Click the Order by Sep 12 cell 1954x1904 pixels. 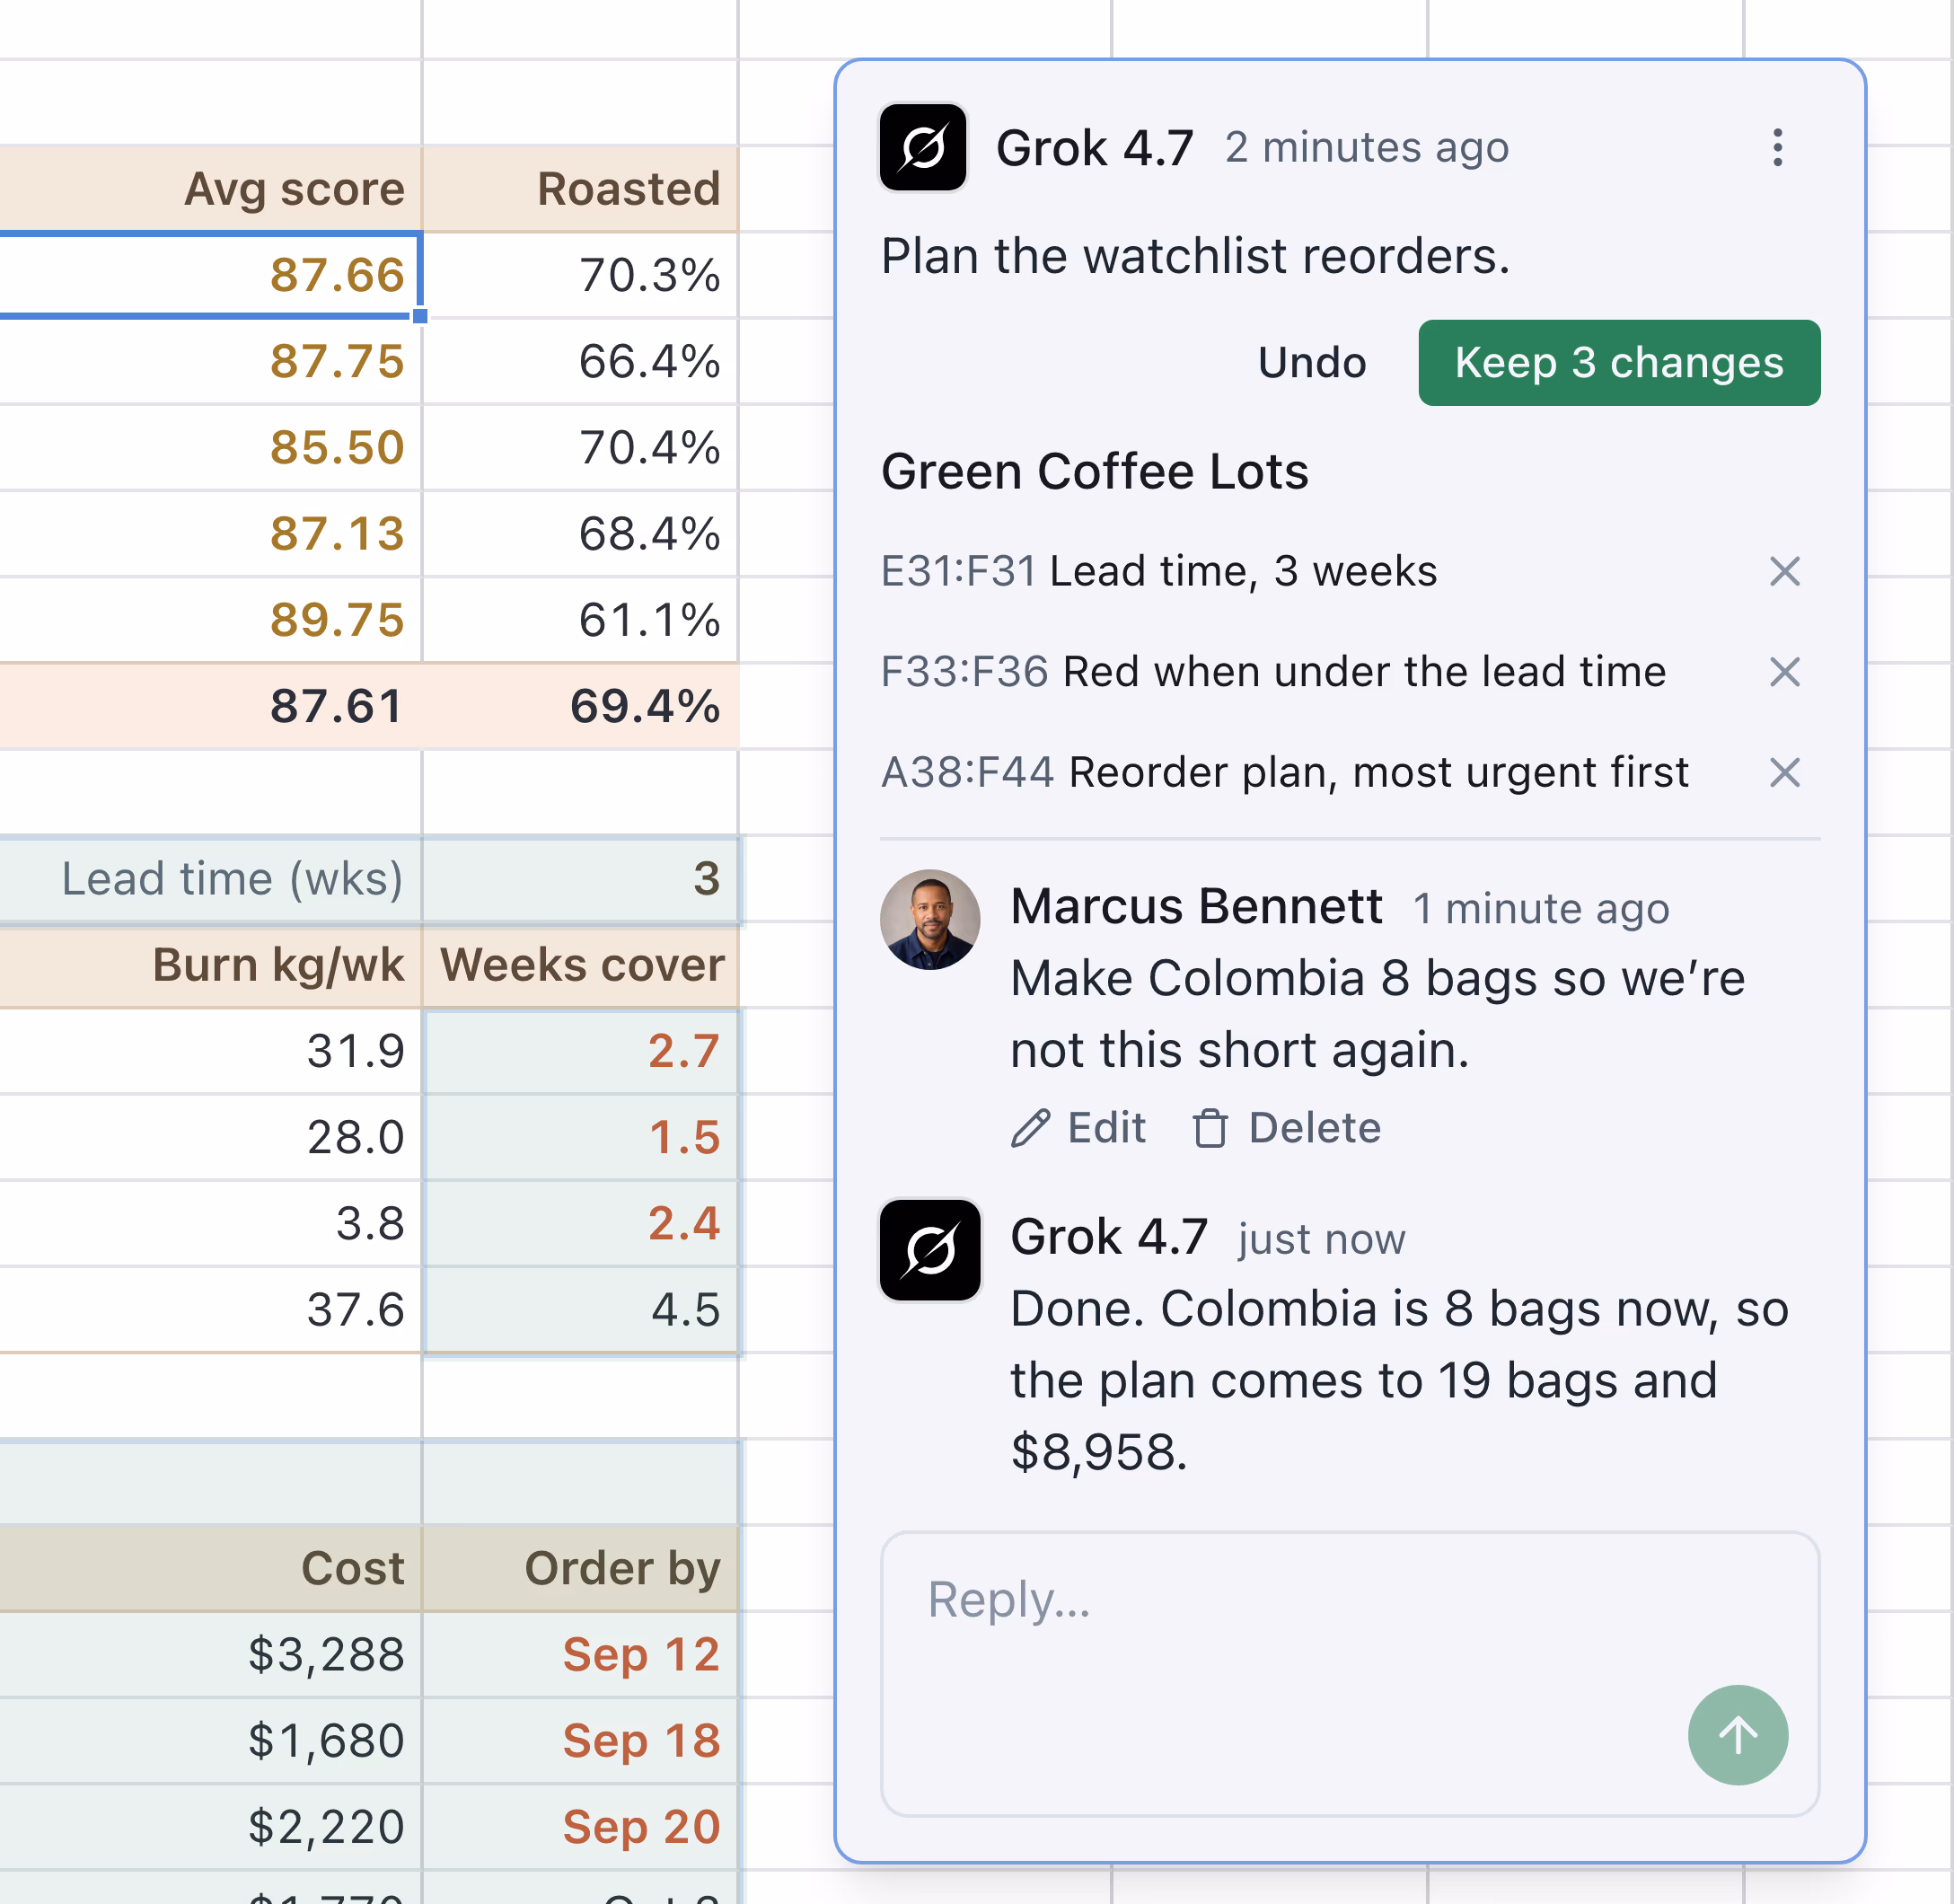[x=580, y=1654]
